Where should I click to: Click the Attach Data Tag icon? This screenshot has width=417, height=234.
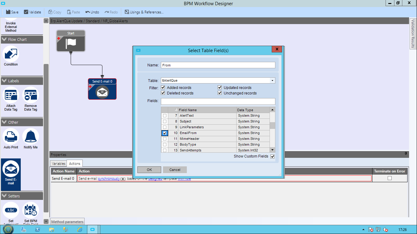click(11, 95)
